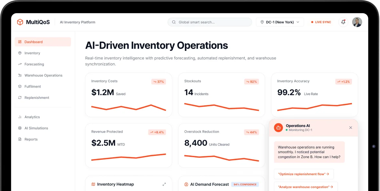The height and width of the screenshot is (191, 380).
Task: Click the Warehouse Operations forklift icon
Action: pyautogui.click(x=20, y=75)
